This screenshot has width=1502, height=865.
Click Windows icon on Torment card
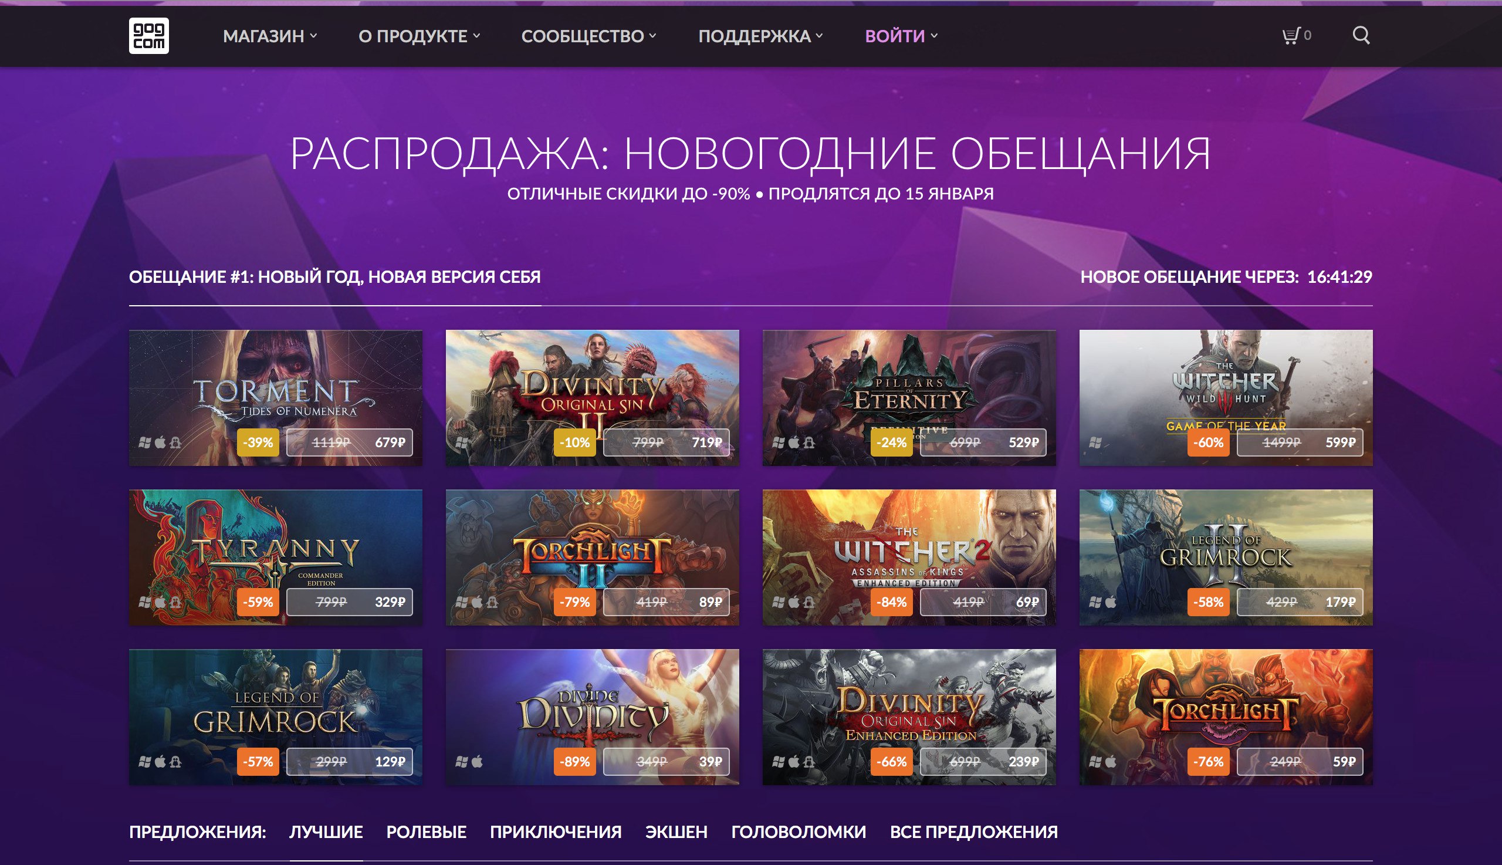click(144, 442)
